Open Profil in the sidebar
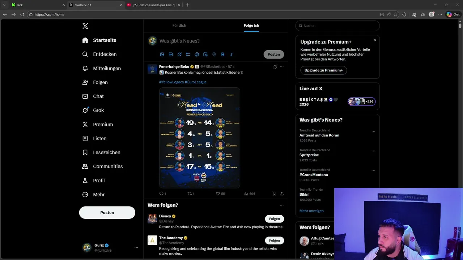 [93, 181]
